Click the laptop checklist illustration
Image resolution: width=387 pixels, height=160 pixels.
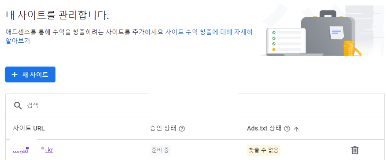point(286,41)
